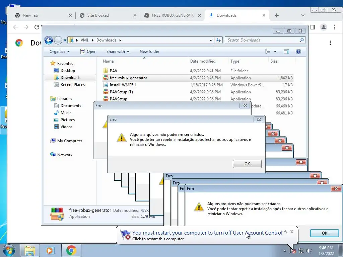Select Network in navigation pane
This screenshot has width=343, height=257.
pos(61,155)
